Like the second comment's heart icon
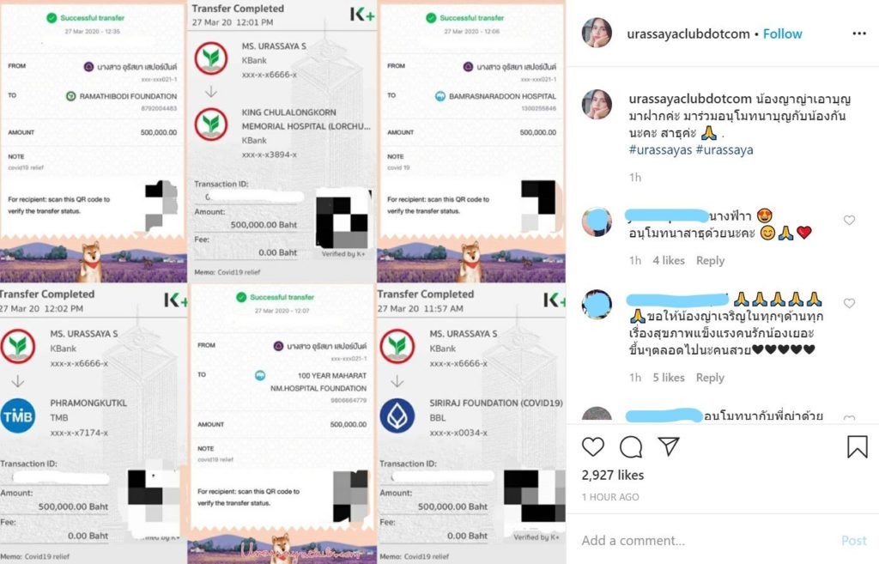The width and height of the screenshot is (879, 564). [x=849, y=303]
